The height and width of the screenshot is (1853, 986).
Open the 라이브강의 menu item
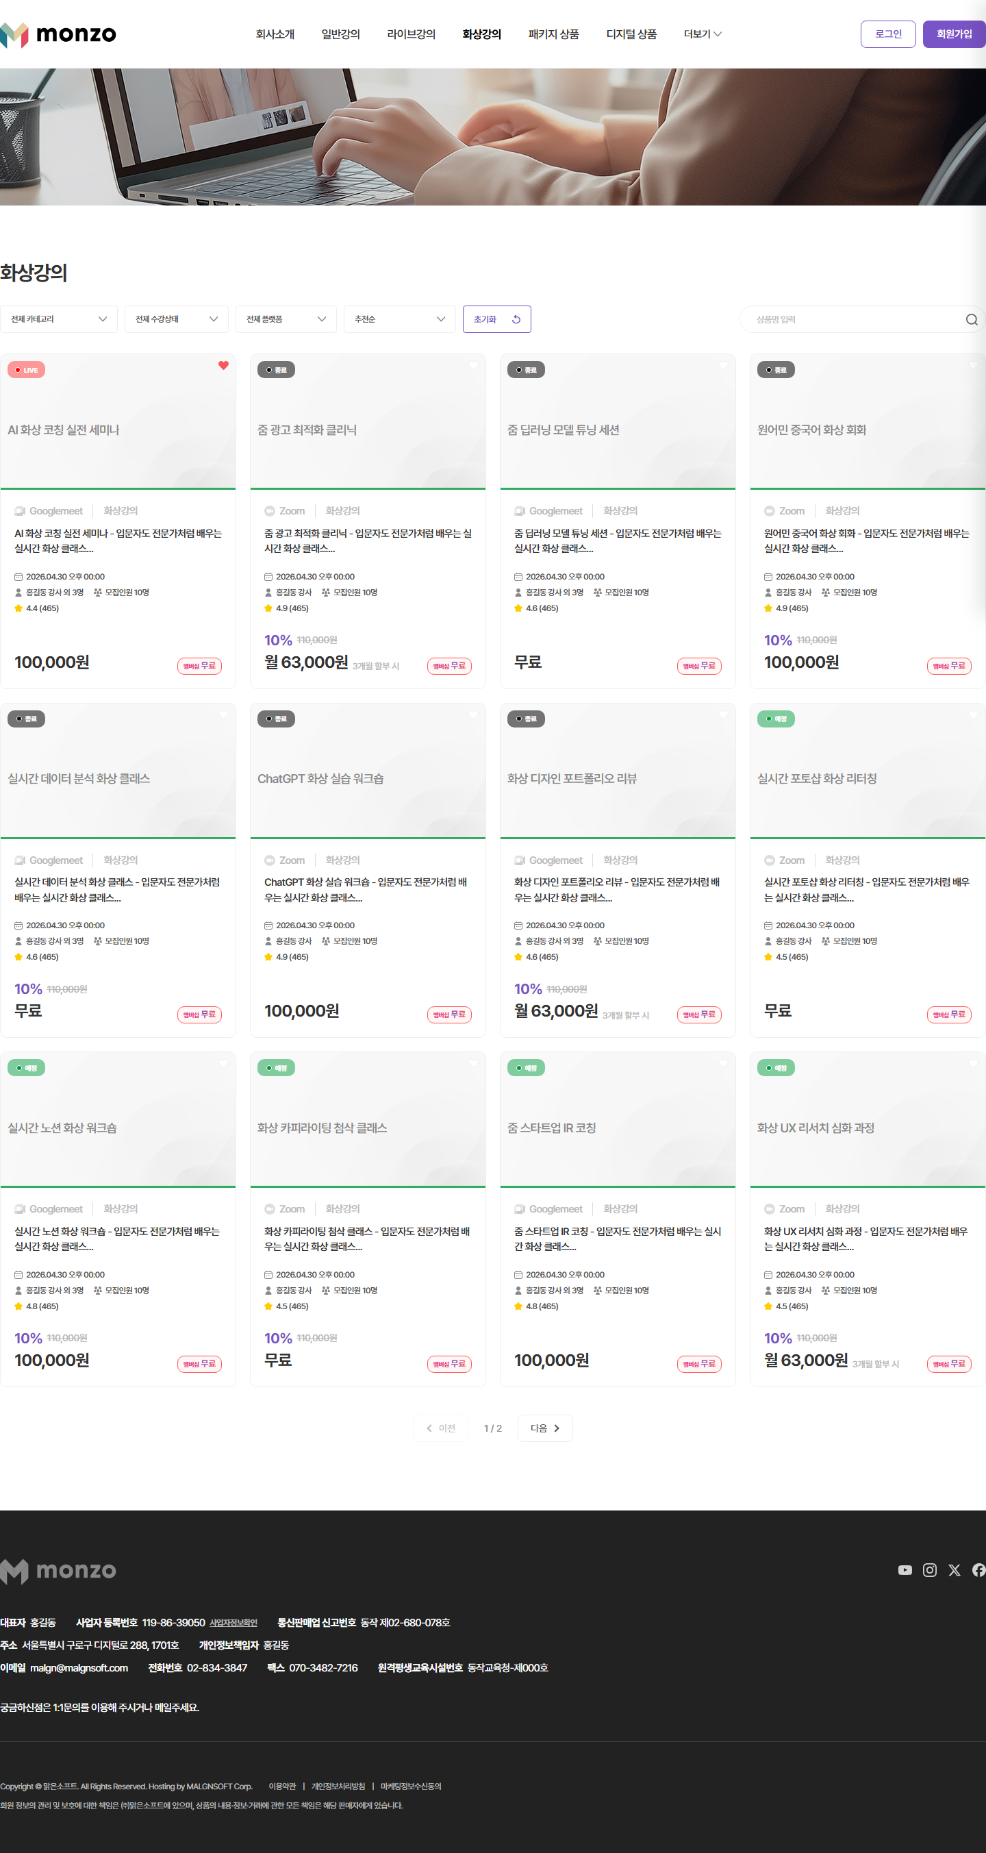click(x=411, y=34)
